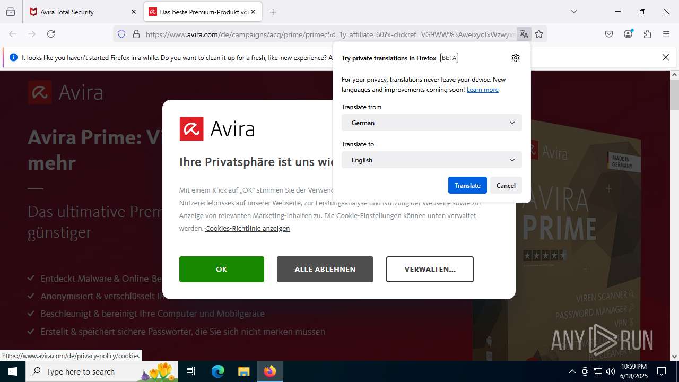This screenshot has height=382, width=679.
Task: Reject cookies with ALLE ABLEHNEN button
Action: (325, 269)
